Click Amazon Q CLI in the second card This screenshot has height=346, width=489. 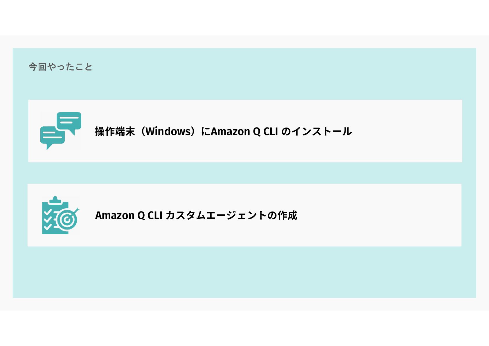point(128,215)
